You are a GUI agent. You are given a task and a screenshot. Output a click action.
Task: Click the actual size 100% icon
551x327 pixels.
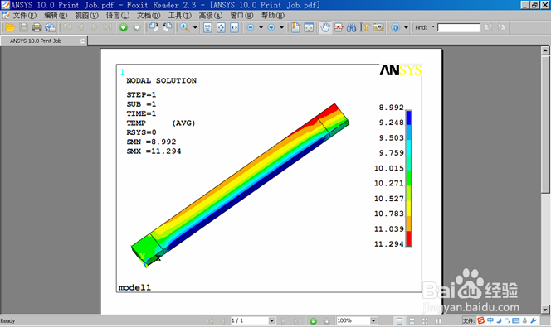207,27
